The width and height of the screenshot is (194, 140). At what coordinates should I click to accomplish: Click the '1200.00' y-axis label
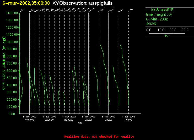[x=12, y=27]
